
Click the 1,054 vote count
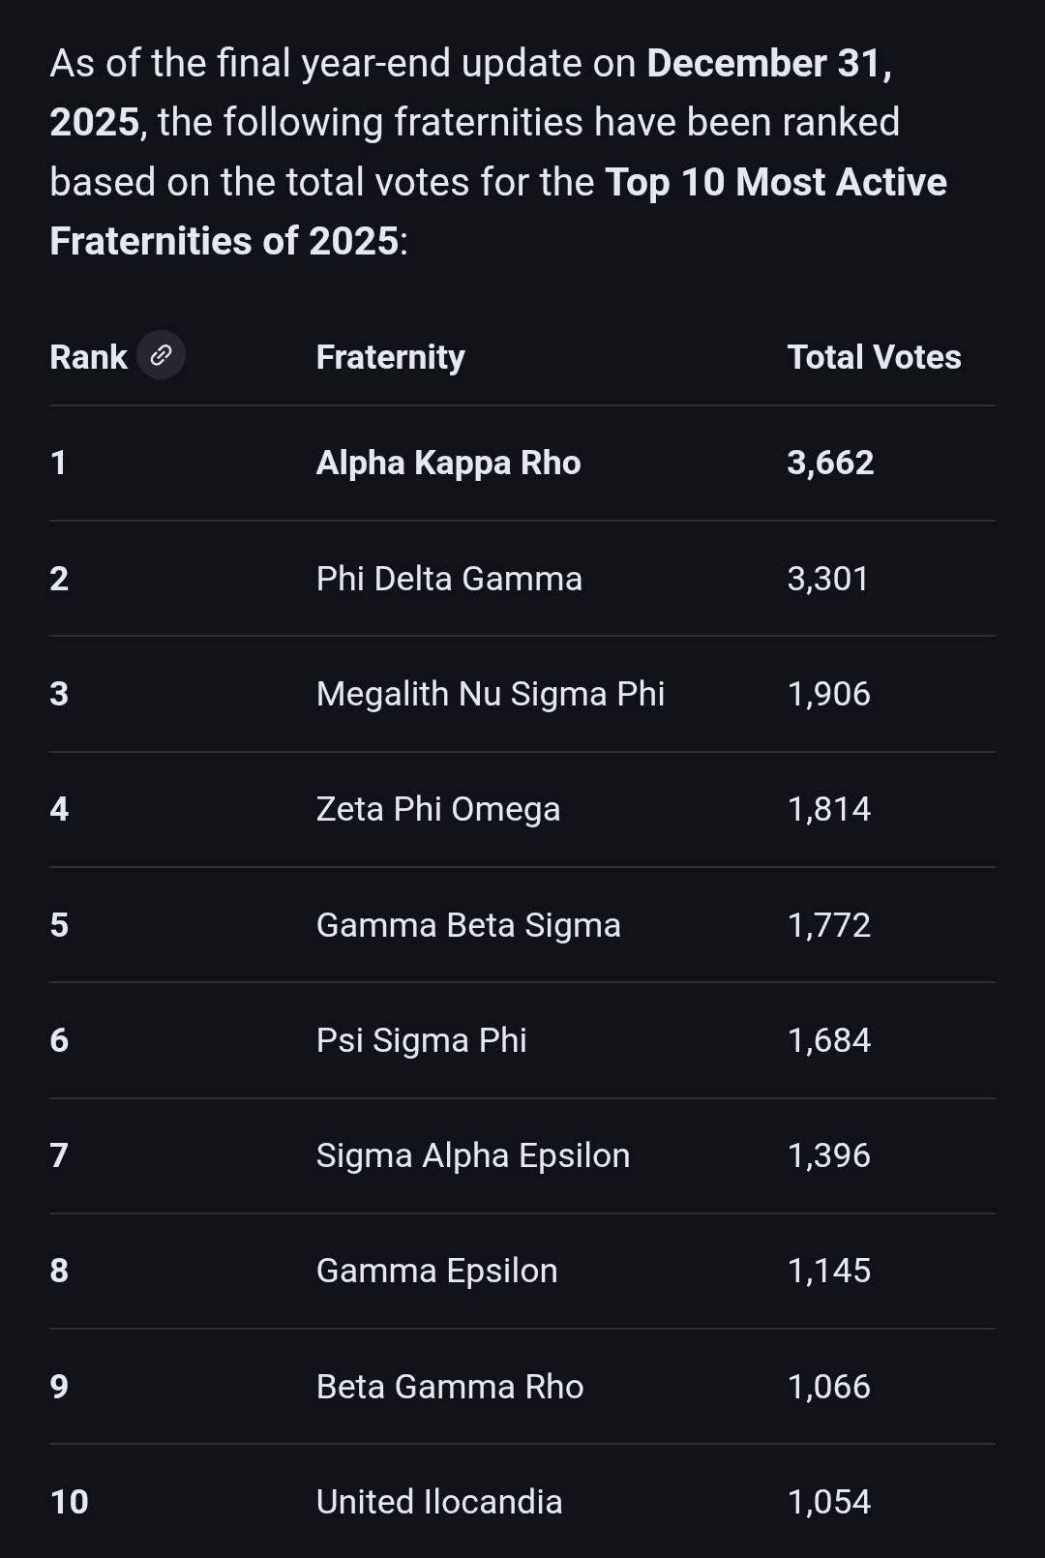829,1502
